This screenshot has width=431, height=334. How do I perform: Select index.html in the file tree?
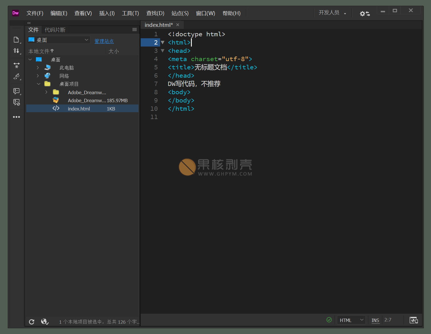click(x=79, y=109)
